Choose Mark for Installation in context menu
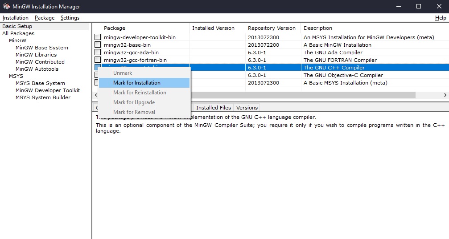The width and height of the screenshot is (449, 239). pos(144,83)
